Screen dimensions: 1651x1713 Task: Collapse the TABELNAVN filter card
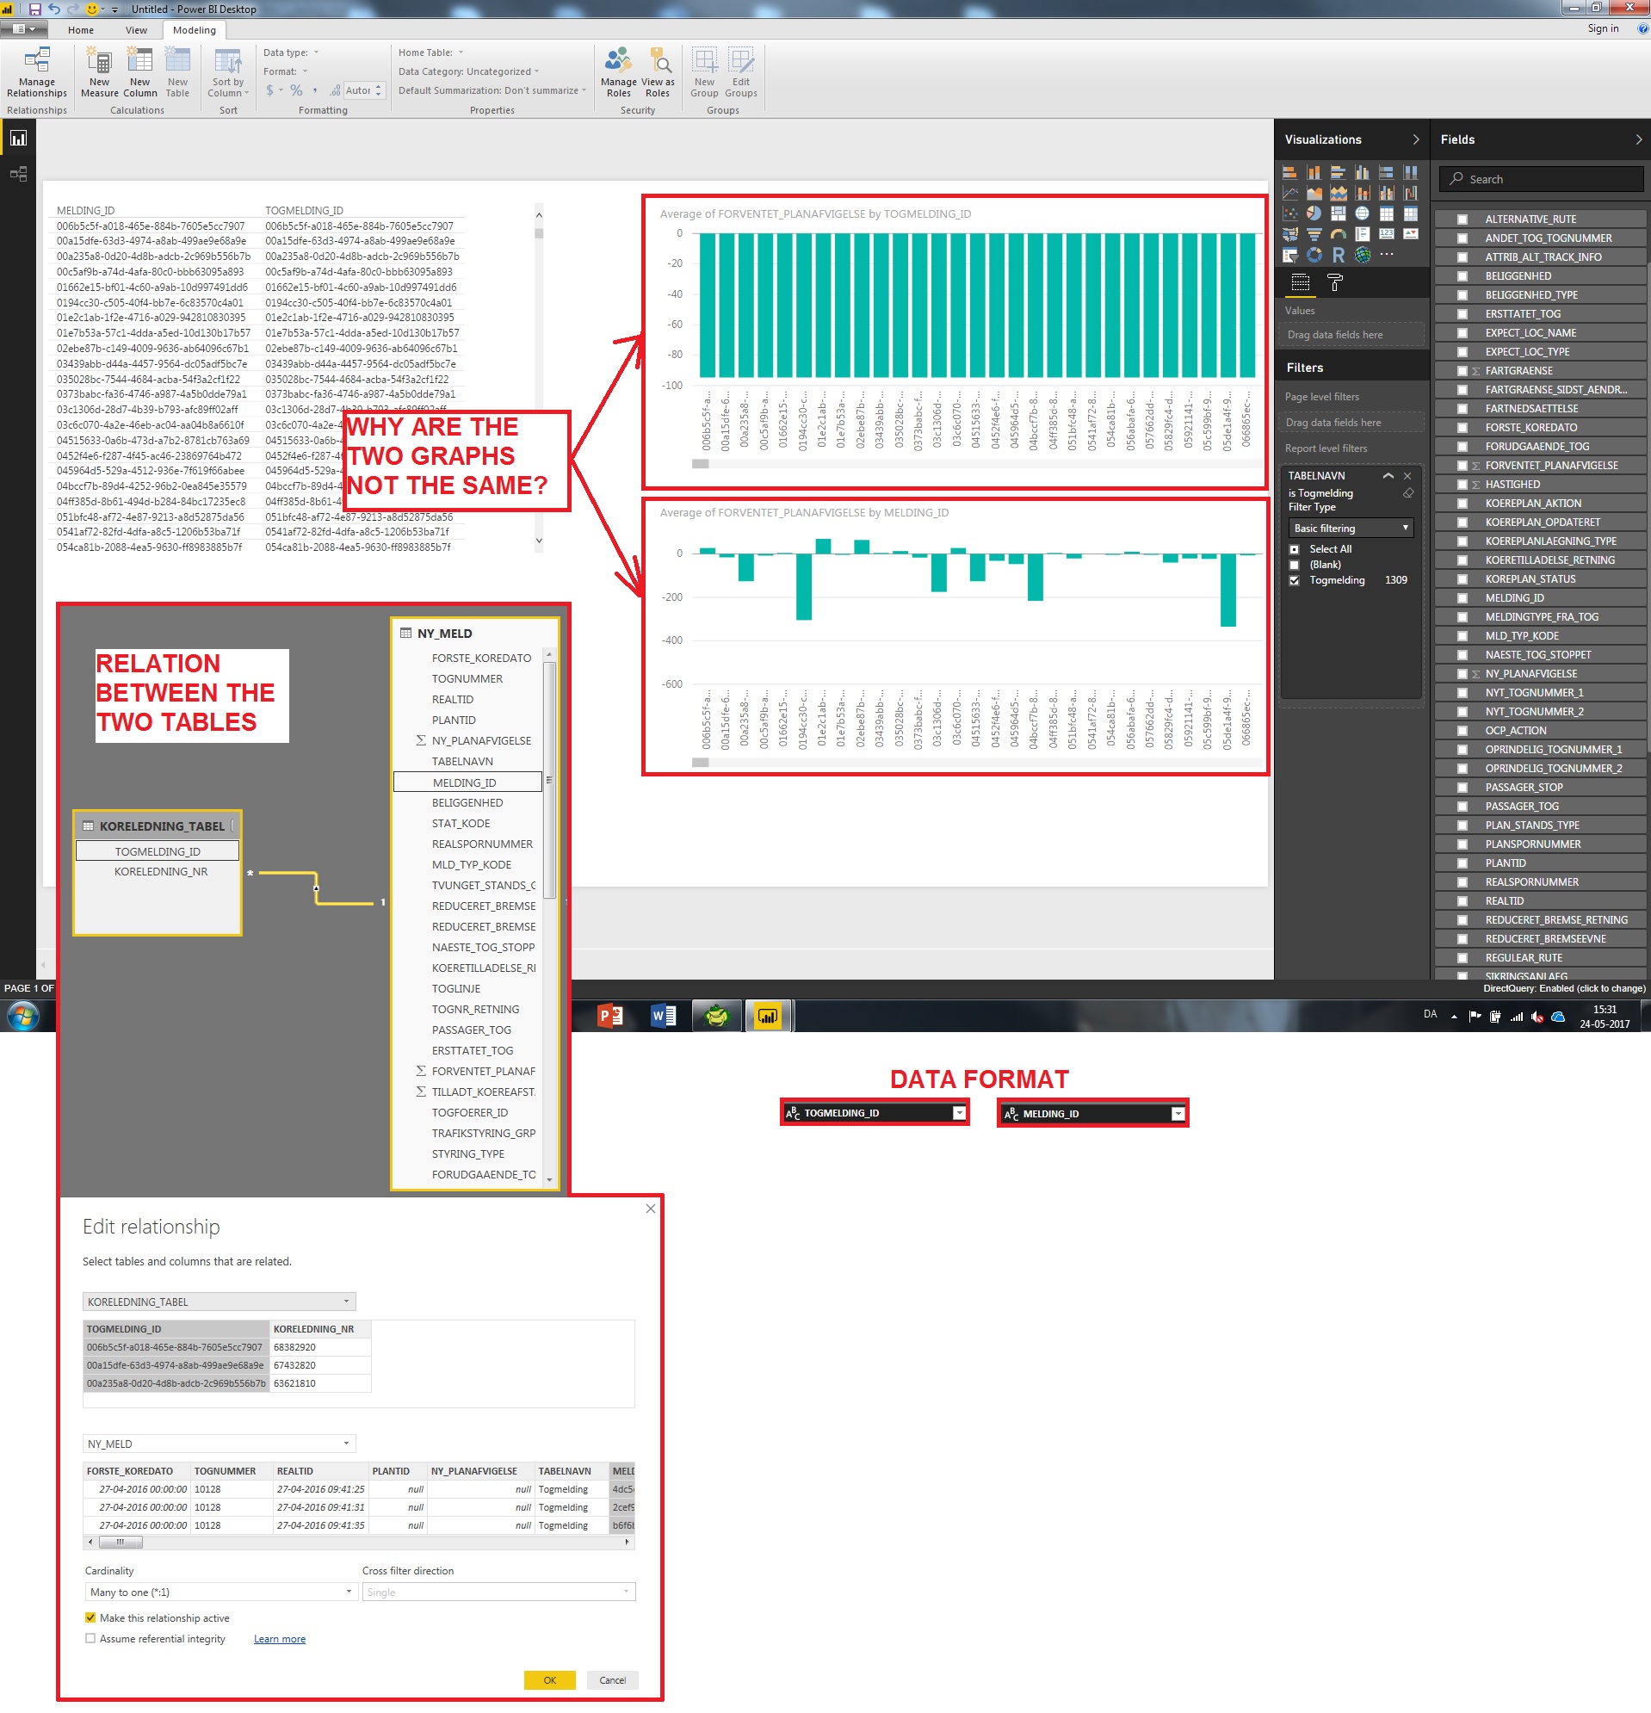point(1388,476)
